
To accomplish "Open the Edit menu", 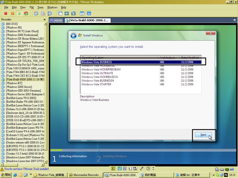I will (14, 7).
